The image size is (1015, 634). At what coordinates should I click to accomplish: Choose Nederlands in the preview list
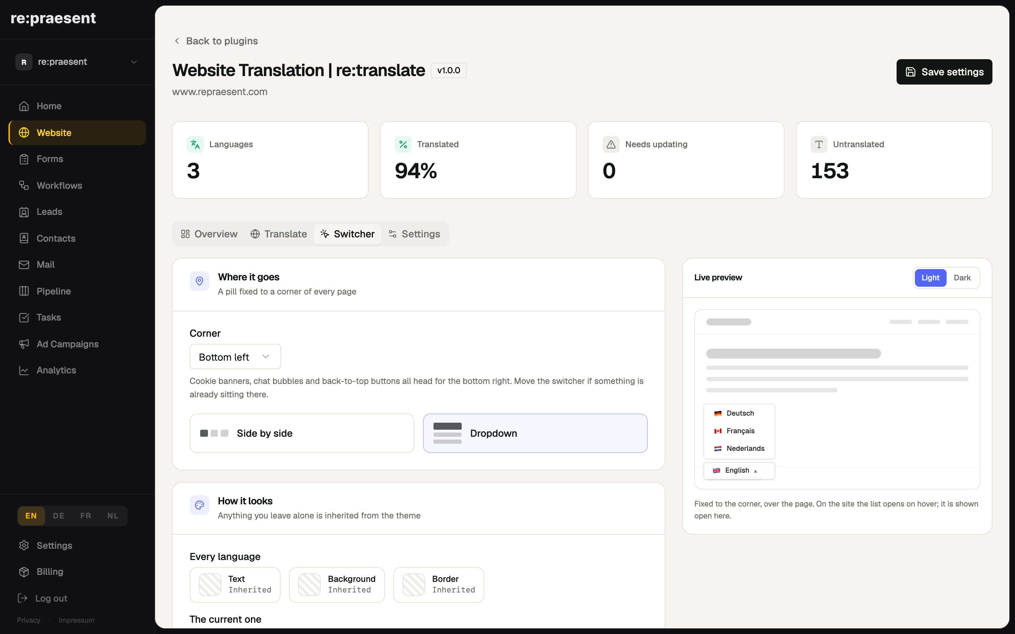(x=739, y=448)
